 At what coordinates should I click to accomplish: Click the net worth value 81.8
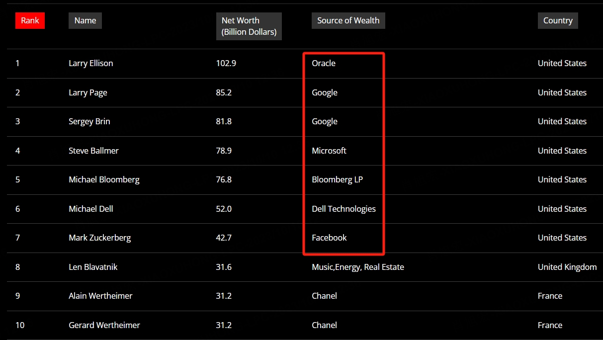224,121
